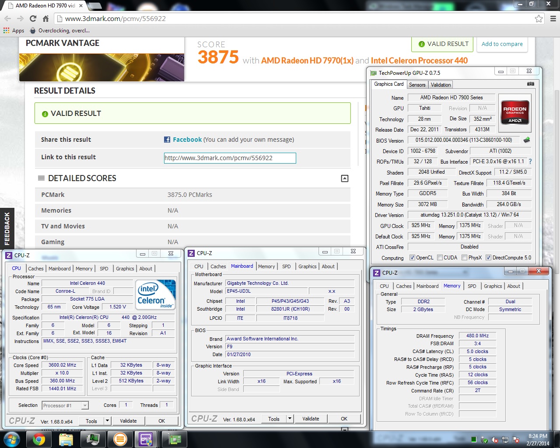Viewport: 560px width, 448px height.
Task: Click the GPU-Z BIOS save chip icon
Action: pyautogui.click(x=527, y=140)
